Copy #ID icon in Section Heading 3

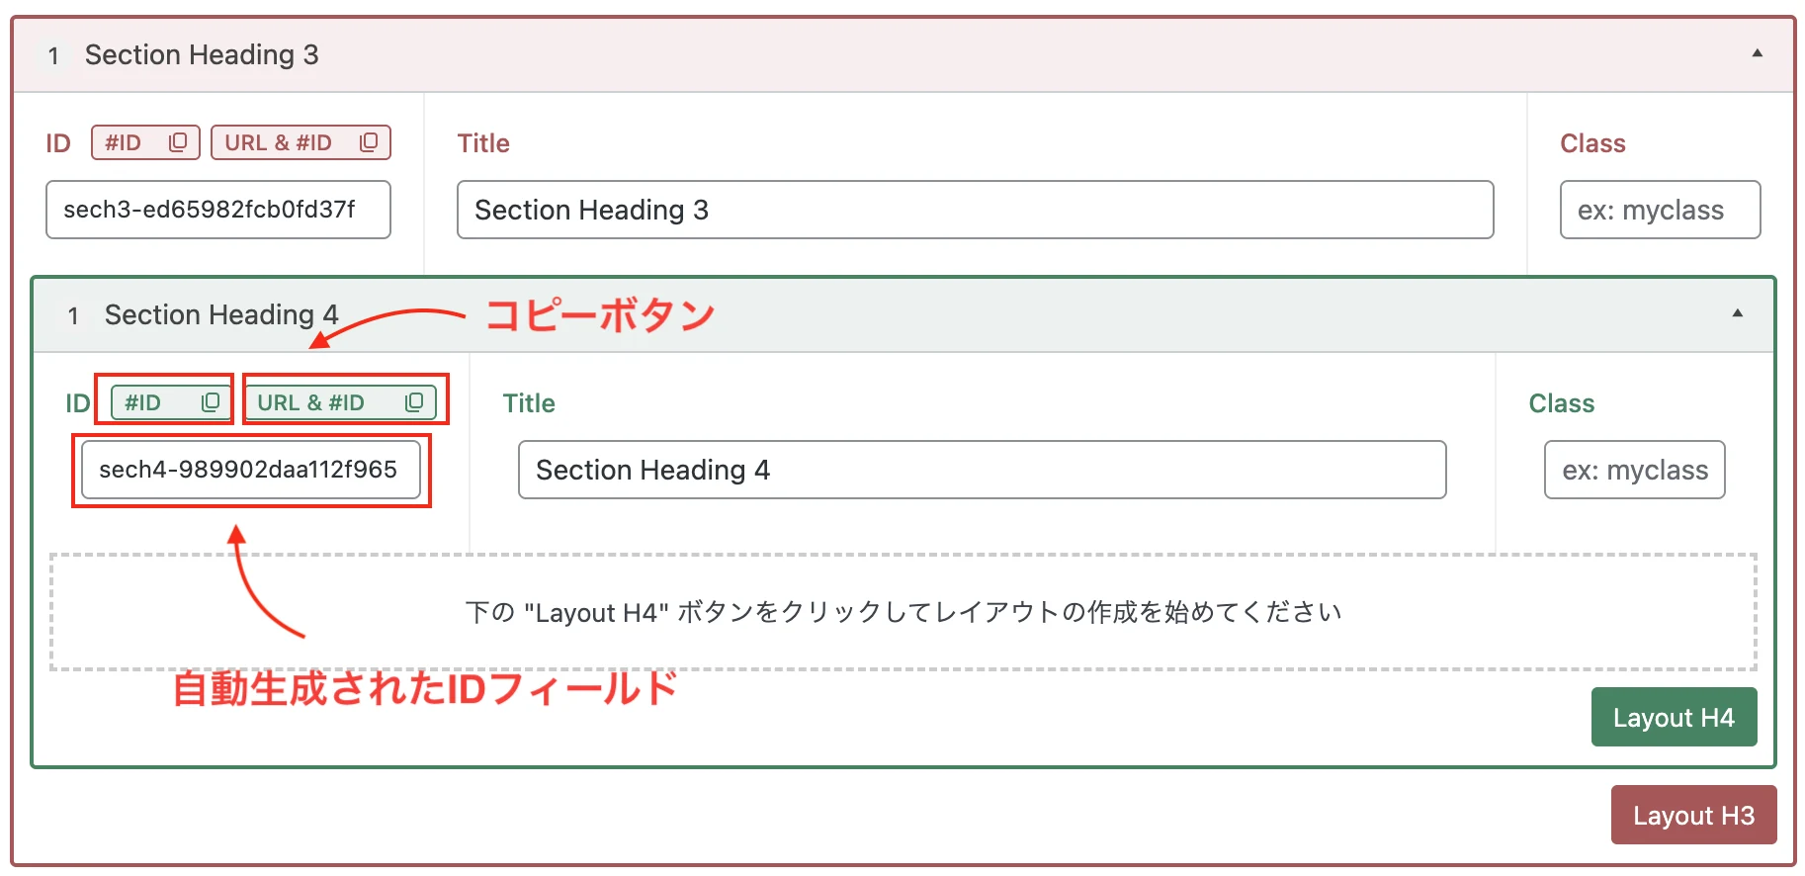point(178,142)
